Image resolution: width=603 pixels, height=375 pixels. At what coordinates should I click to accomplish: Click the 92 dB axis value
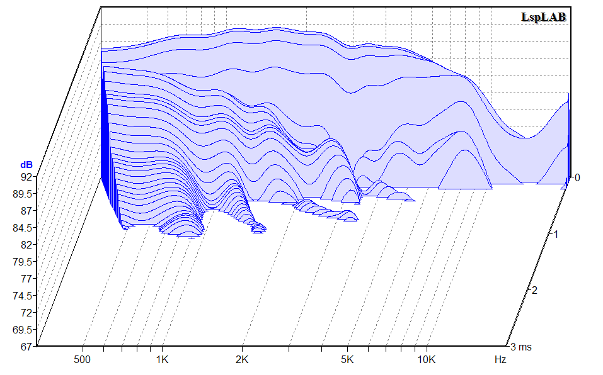pyautogui.click(x=27, y=177)
